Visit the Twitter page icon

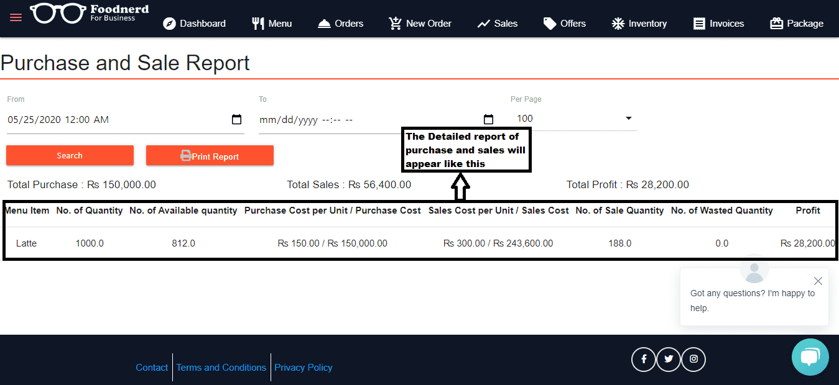pyautogui.click(x=669, y=359)
